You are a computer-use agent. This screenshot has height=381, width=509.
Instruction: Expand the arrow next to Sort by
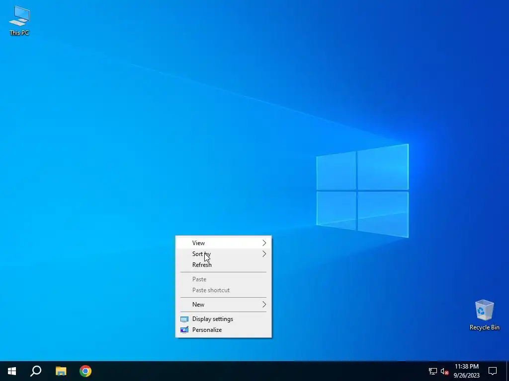click(264, 254)
